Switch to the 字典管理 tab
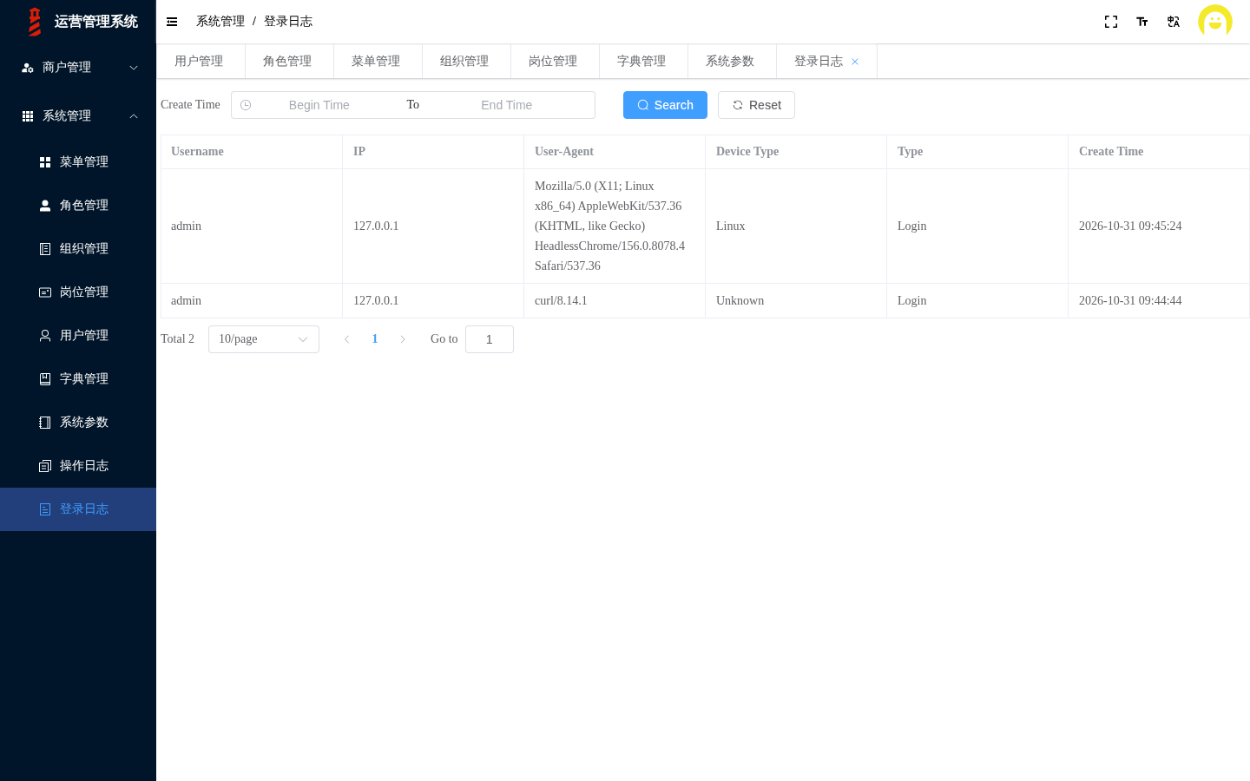 [641, 62]
